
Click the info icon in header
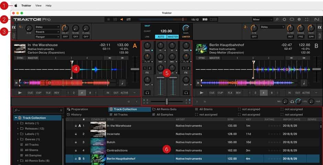[299, 20]
